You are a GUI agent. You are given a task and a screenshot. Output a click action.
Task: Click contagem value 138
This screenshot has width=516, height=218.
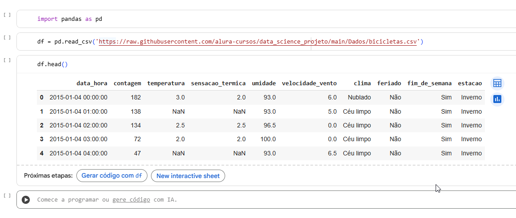(135, 111)
